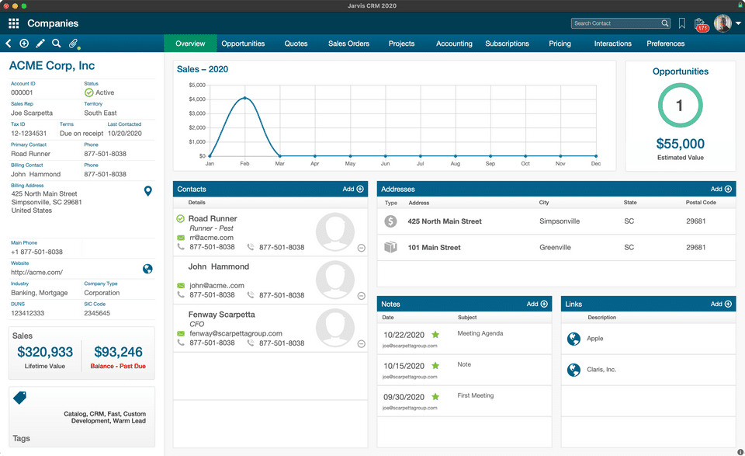
Task: Go back using the left chevron icon
Action: 9,44
